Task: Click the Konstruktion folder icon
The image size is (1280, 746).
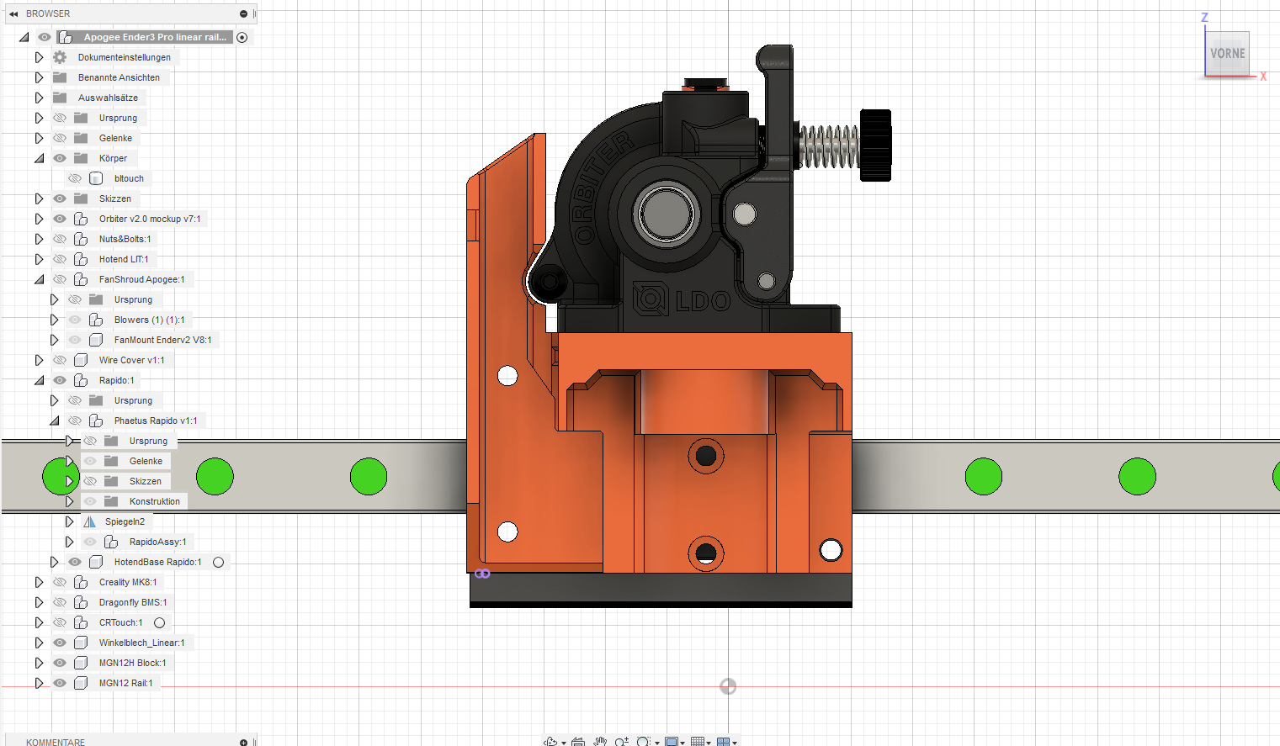Action: pyautogui.click(x=111, y=501)
